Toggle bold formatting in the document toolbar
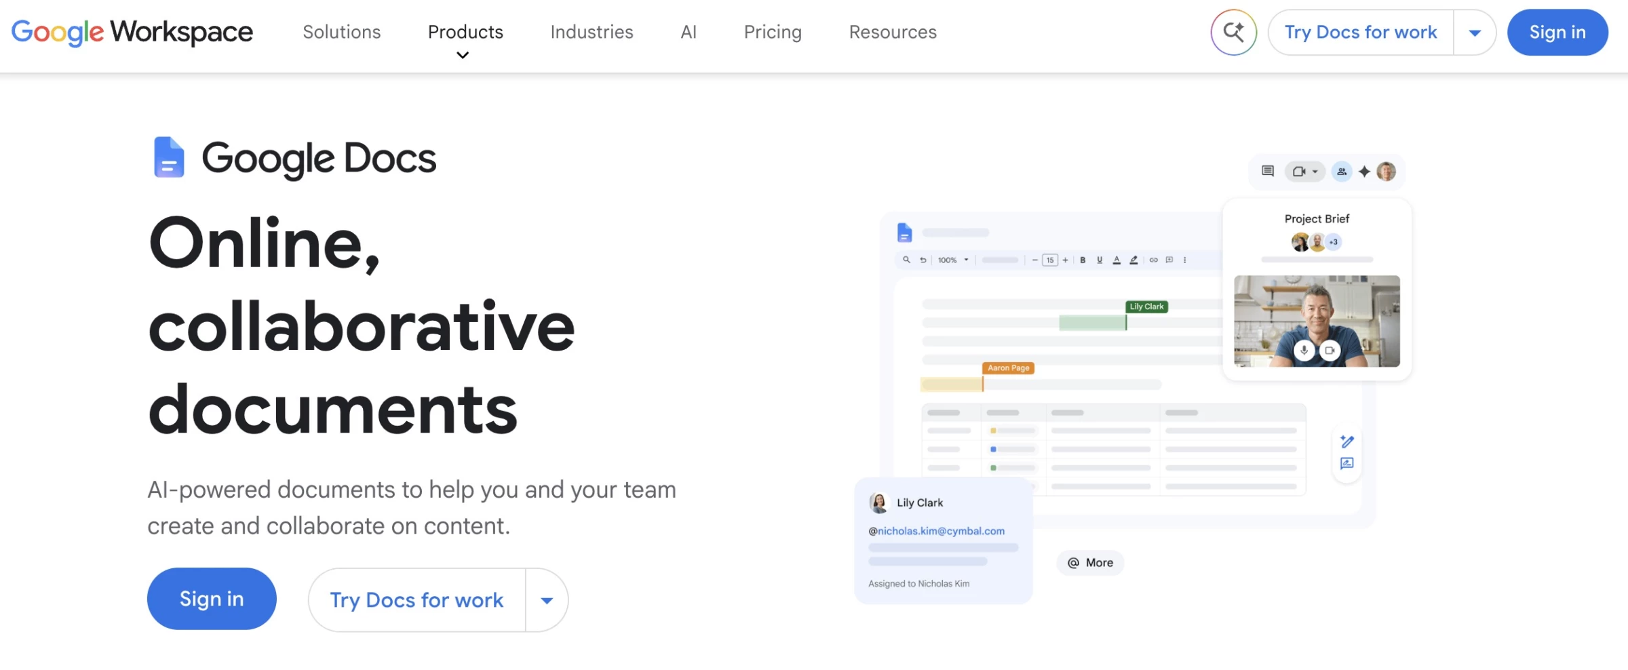 tap(1083, 260)
